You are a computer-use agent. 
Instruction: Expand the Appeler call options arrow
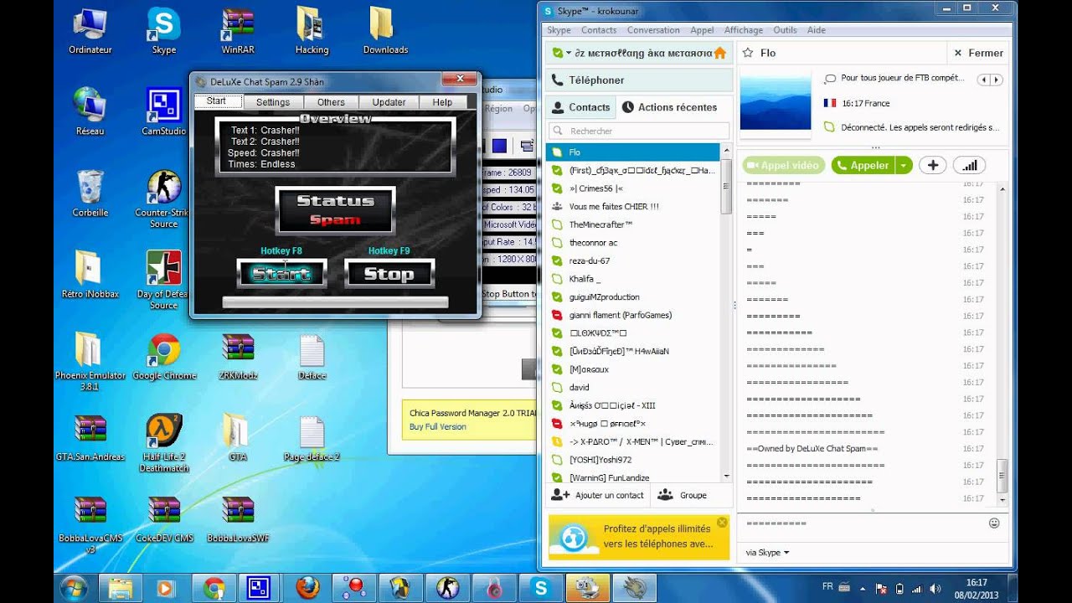click(904, 165)
